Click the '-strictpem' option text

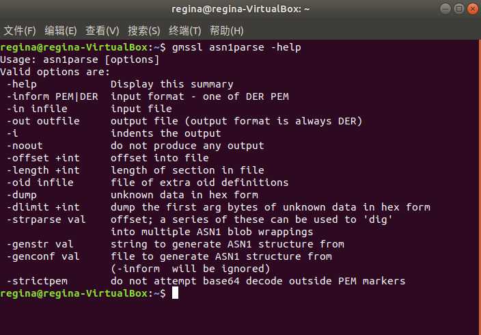37,281
